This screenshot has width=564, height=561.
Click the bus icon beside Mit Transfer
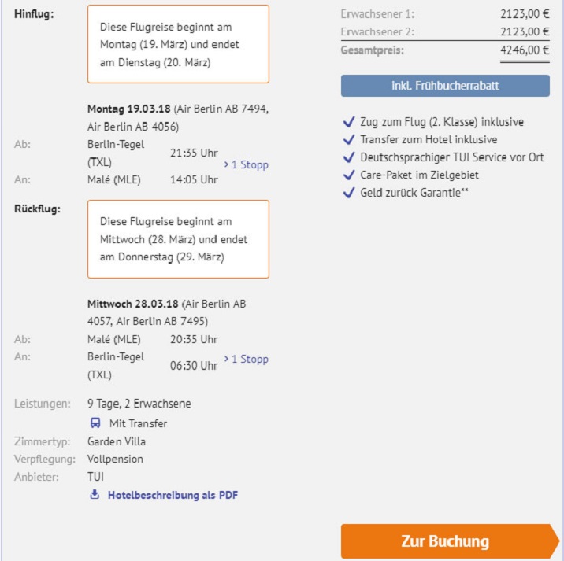pos(95,423)
